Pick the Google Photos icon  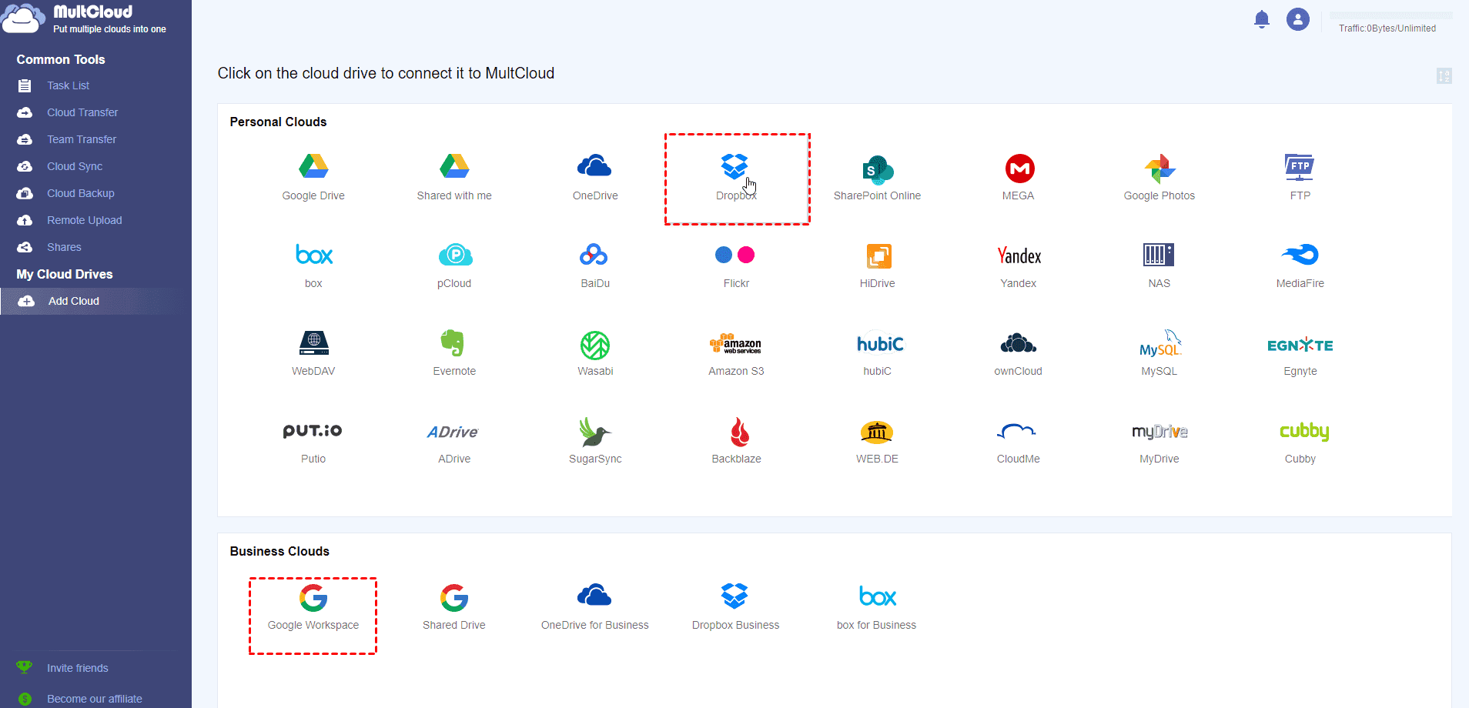click(1159, 169)
